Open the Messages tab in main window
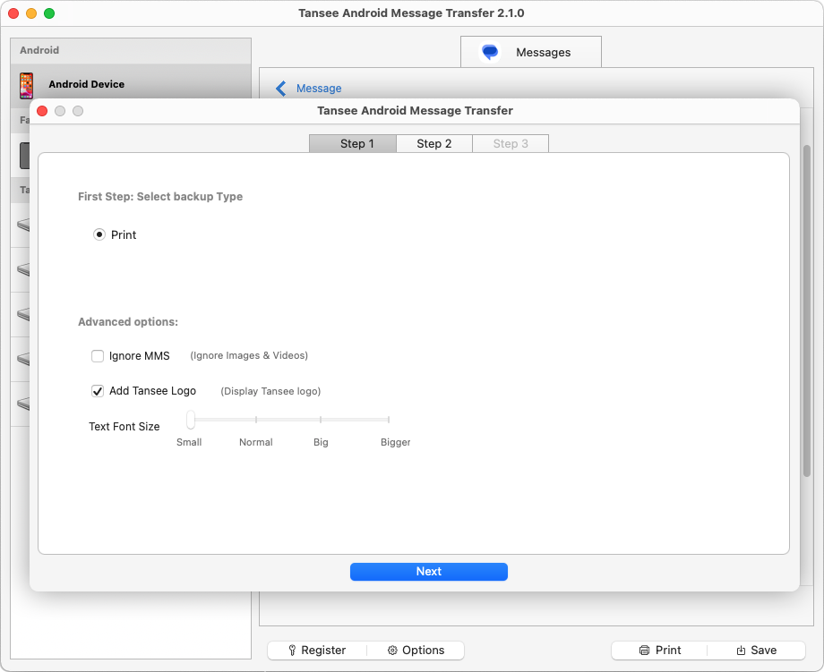824x672 pixels. 531,52
